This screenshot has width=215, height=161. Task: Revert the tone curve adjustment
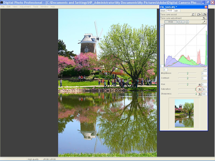(205, 18)
